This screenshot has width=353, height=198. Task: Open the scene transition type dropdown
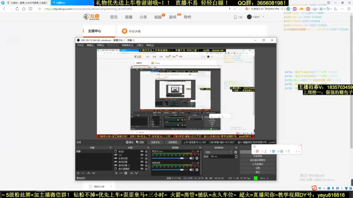click(218, 152)
